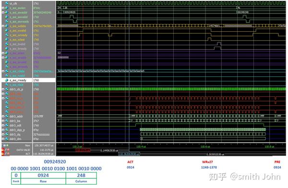Expand the ddr3_dq bus

tap(3, 134)
